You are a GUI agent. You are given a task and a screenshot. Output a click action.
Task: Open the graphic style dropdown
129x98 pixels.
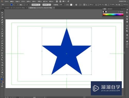click(73, 5)
